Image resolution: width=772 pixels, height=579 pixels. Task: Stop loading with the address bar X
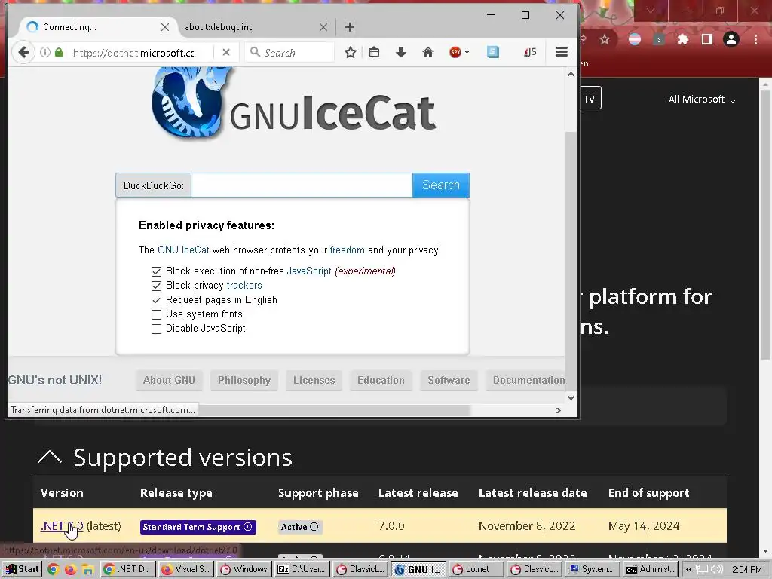[x=226, y=52]
